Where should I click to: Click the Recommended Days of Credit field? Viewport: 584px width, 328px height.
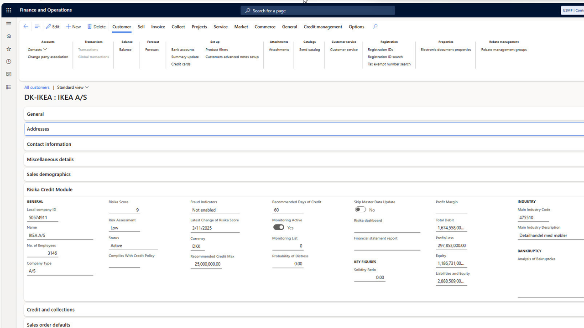tap(288, 210)
